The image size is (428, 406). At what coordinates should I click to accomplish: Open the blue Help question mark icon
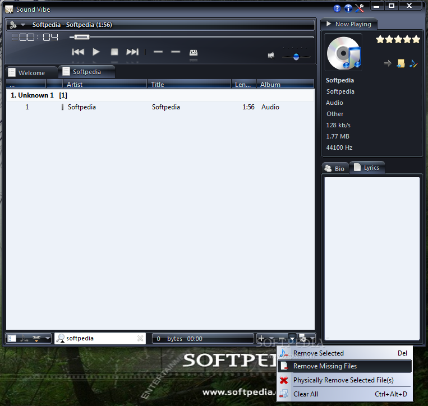click(337, 8)
